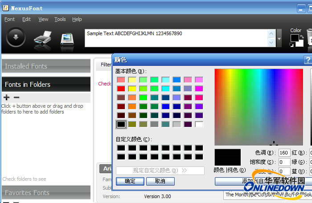The image size is (312, 203).
Task: Select the magenta basic color swatch
Action: pyautogui.click(x=199, y=89)
